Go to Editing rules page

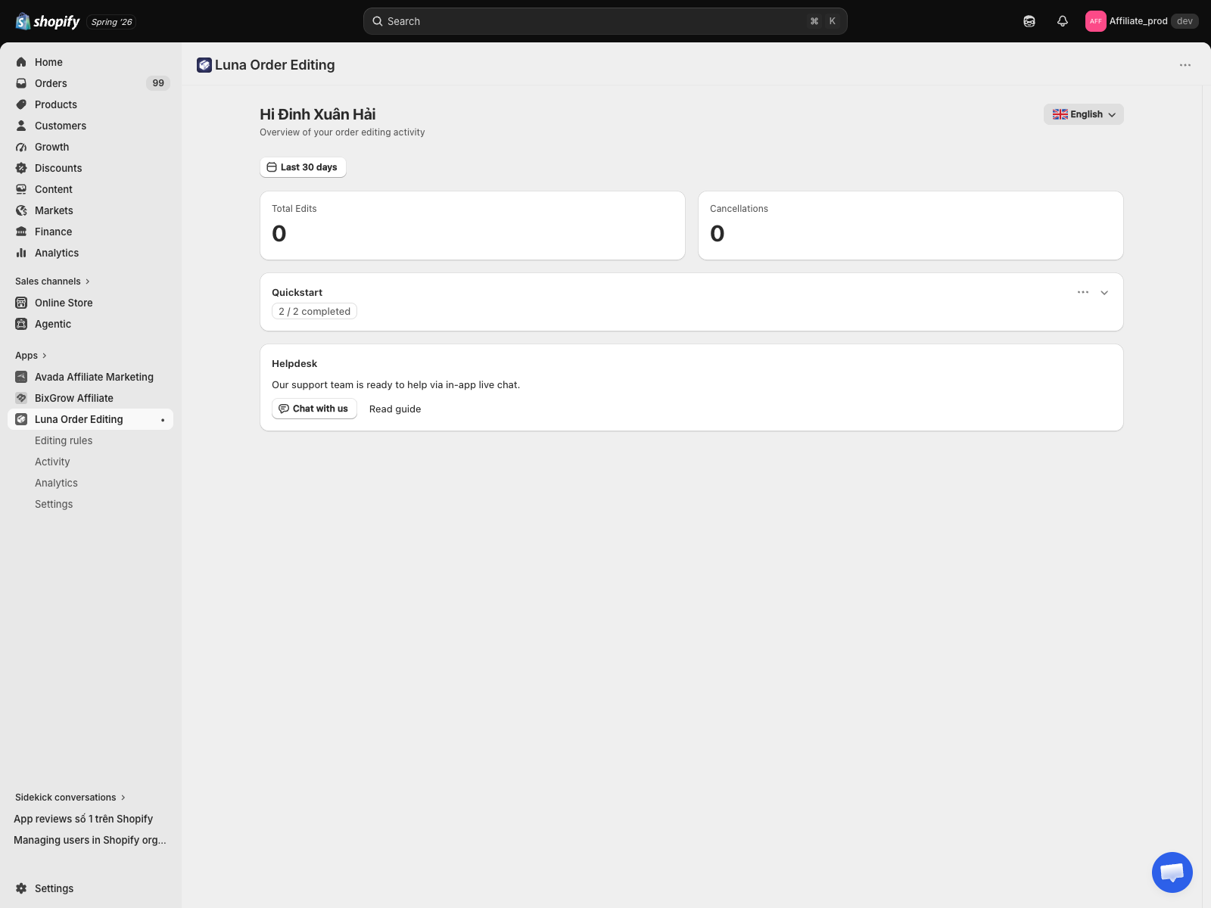coord(64,440)
